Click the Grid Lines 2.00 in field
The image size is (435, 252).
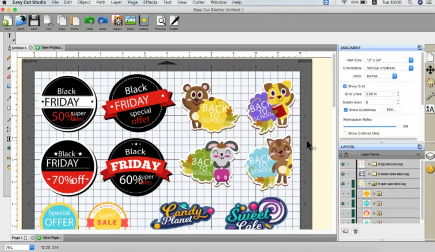click(x=379, y=94)
